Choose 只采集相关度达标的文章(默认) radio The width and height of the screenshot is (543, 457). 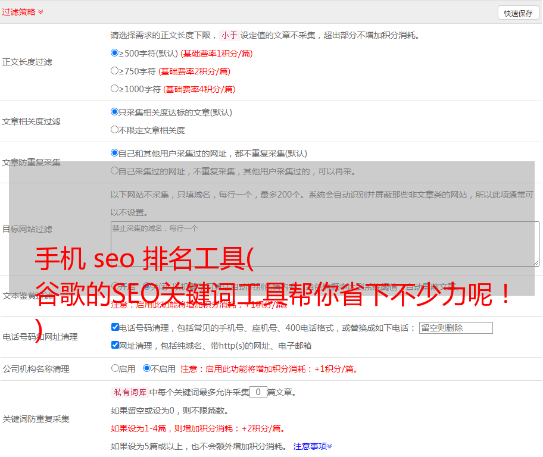click(115, 112)
